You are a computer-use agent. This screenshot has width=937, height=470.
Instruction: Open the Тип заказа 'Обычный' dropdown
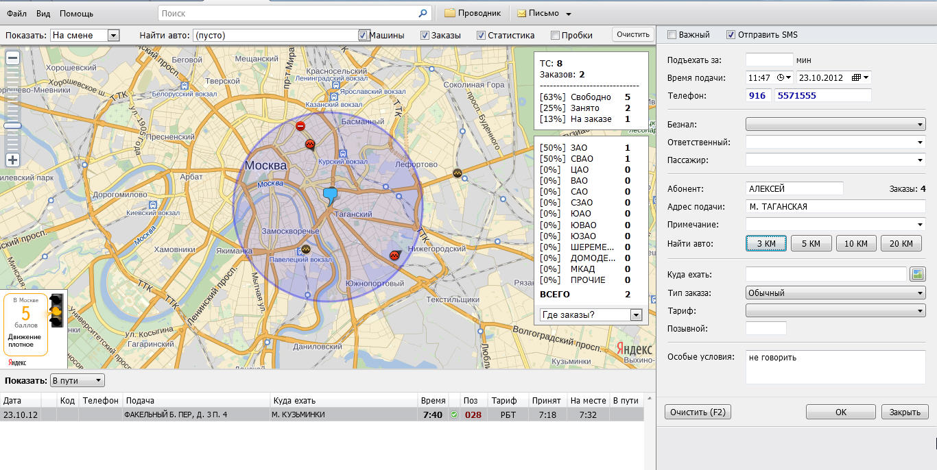point(835,293)
